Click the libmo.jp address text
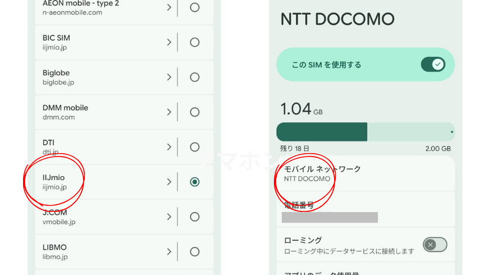The width and height of the screenshot is (490, 275). click(x=55, y=257)
